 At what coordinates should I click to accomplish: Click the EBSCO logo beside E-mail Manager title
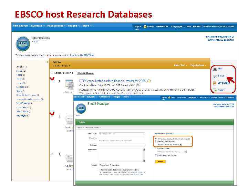click(x=81, y=108)
